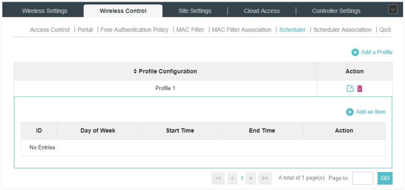Delete Profile 1 with the trash icon

(x=360, y=89)
